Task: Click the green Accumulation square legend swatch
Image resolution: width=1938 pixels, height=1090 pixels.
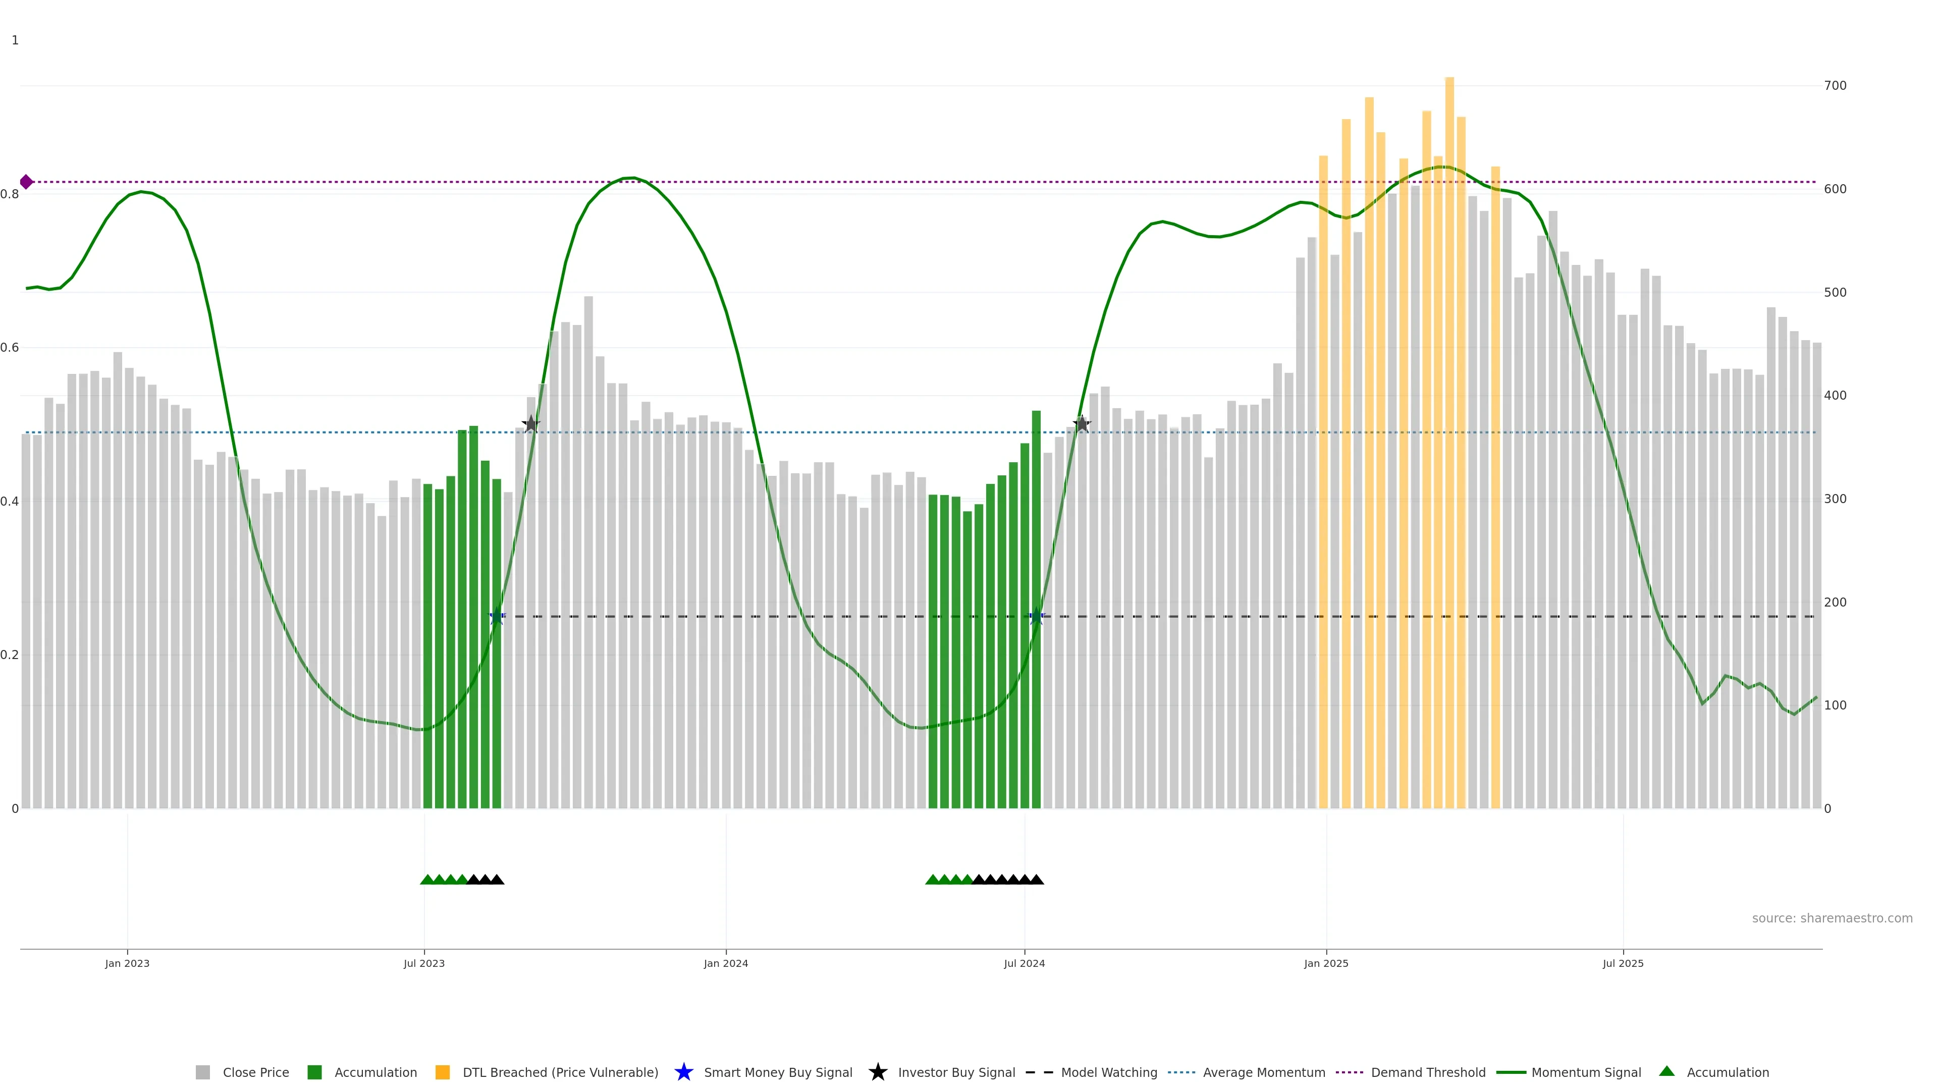Action: tap(314, 1073)
